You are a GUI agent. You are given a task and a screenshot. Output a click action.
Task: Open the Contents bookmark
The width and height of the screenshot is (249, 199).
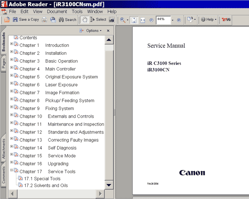(x=28, y=38)
